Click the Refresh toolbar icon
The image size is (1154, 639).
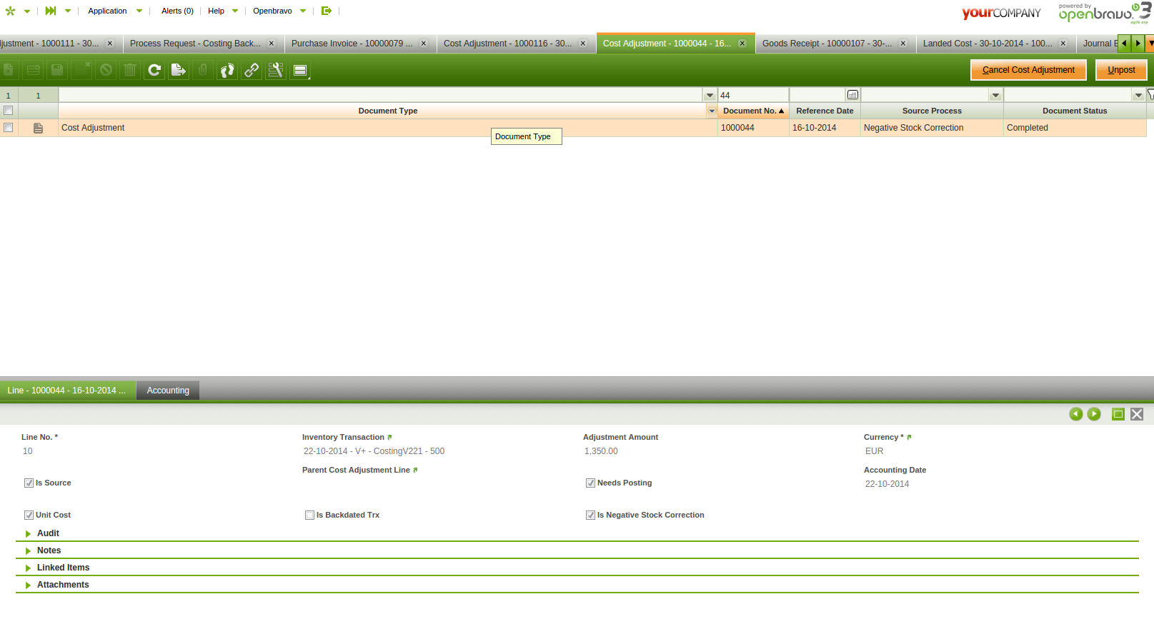pos(154,70)
